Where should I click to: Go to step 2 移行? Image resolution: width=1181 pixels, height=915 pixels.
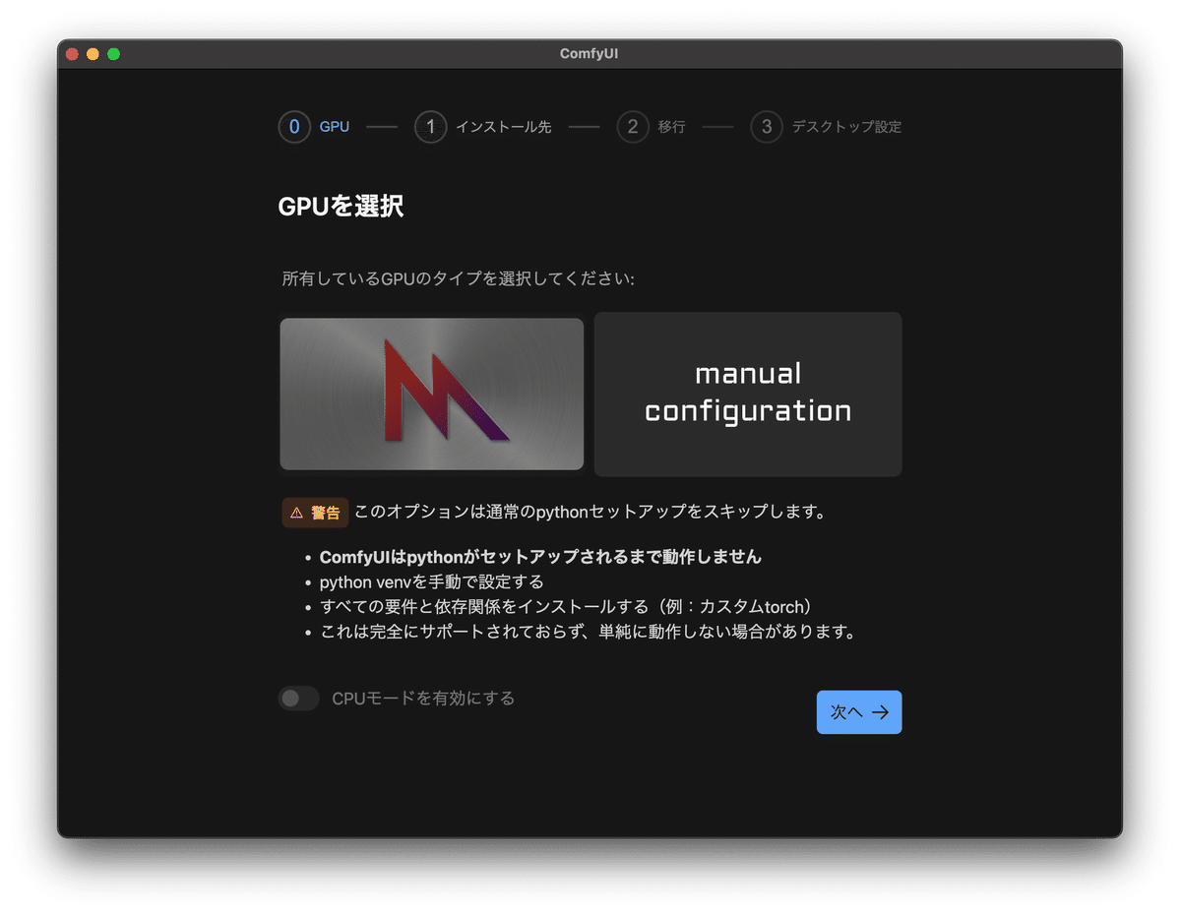[652, 127]
